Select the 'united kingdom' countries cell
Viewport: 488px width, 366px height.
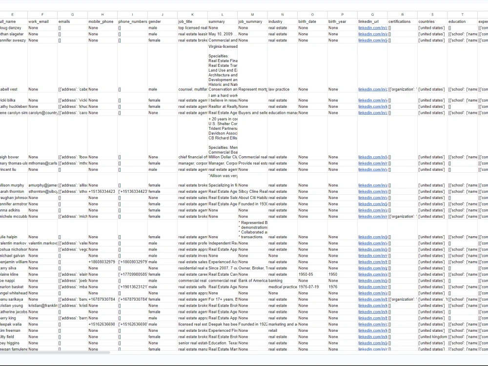pos(432,337)
